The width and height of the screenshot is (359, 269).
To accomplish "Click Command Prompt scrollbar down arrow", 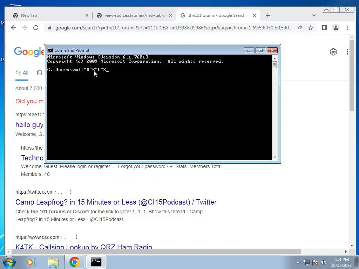I will (275, 157).
